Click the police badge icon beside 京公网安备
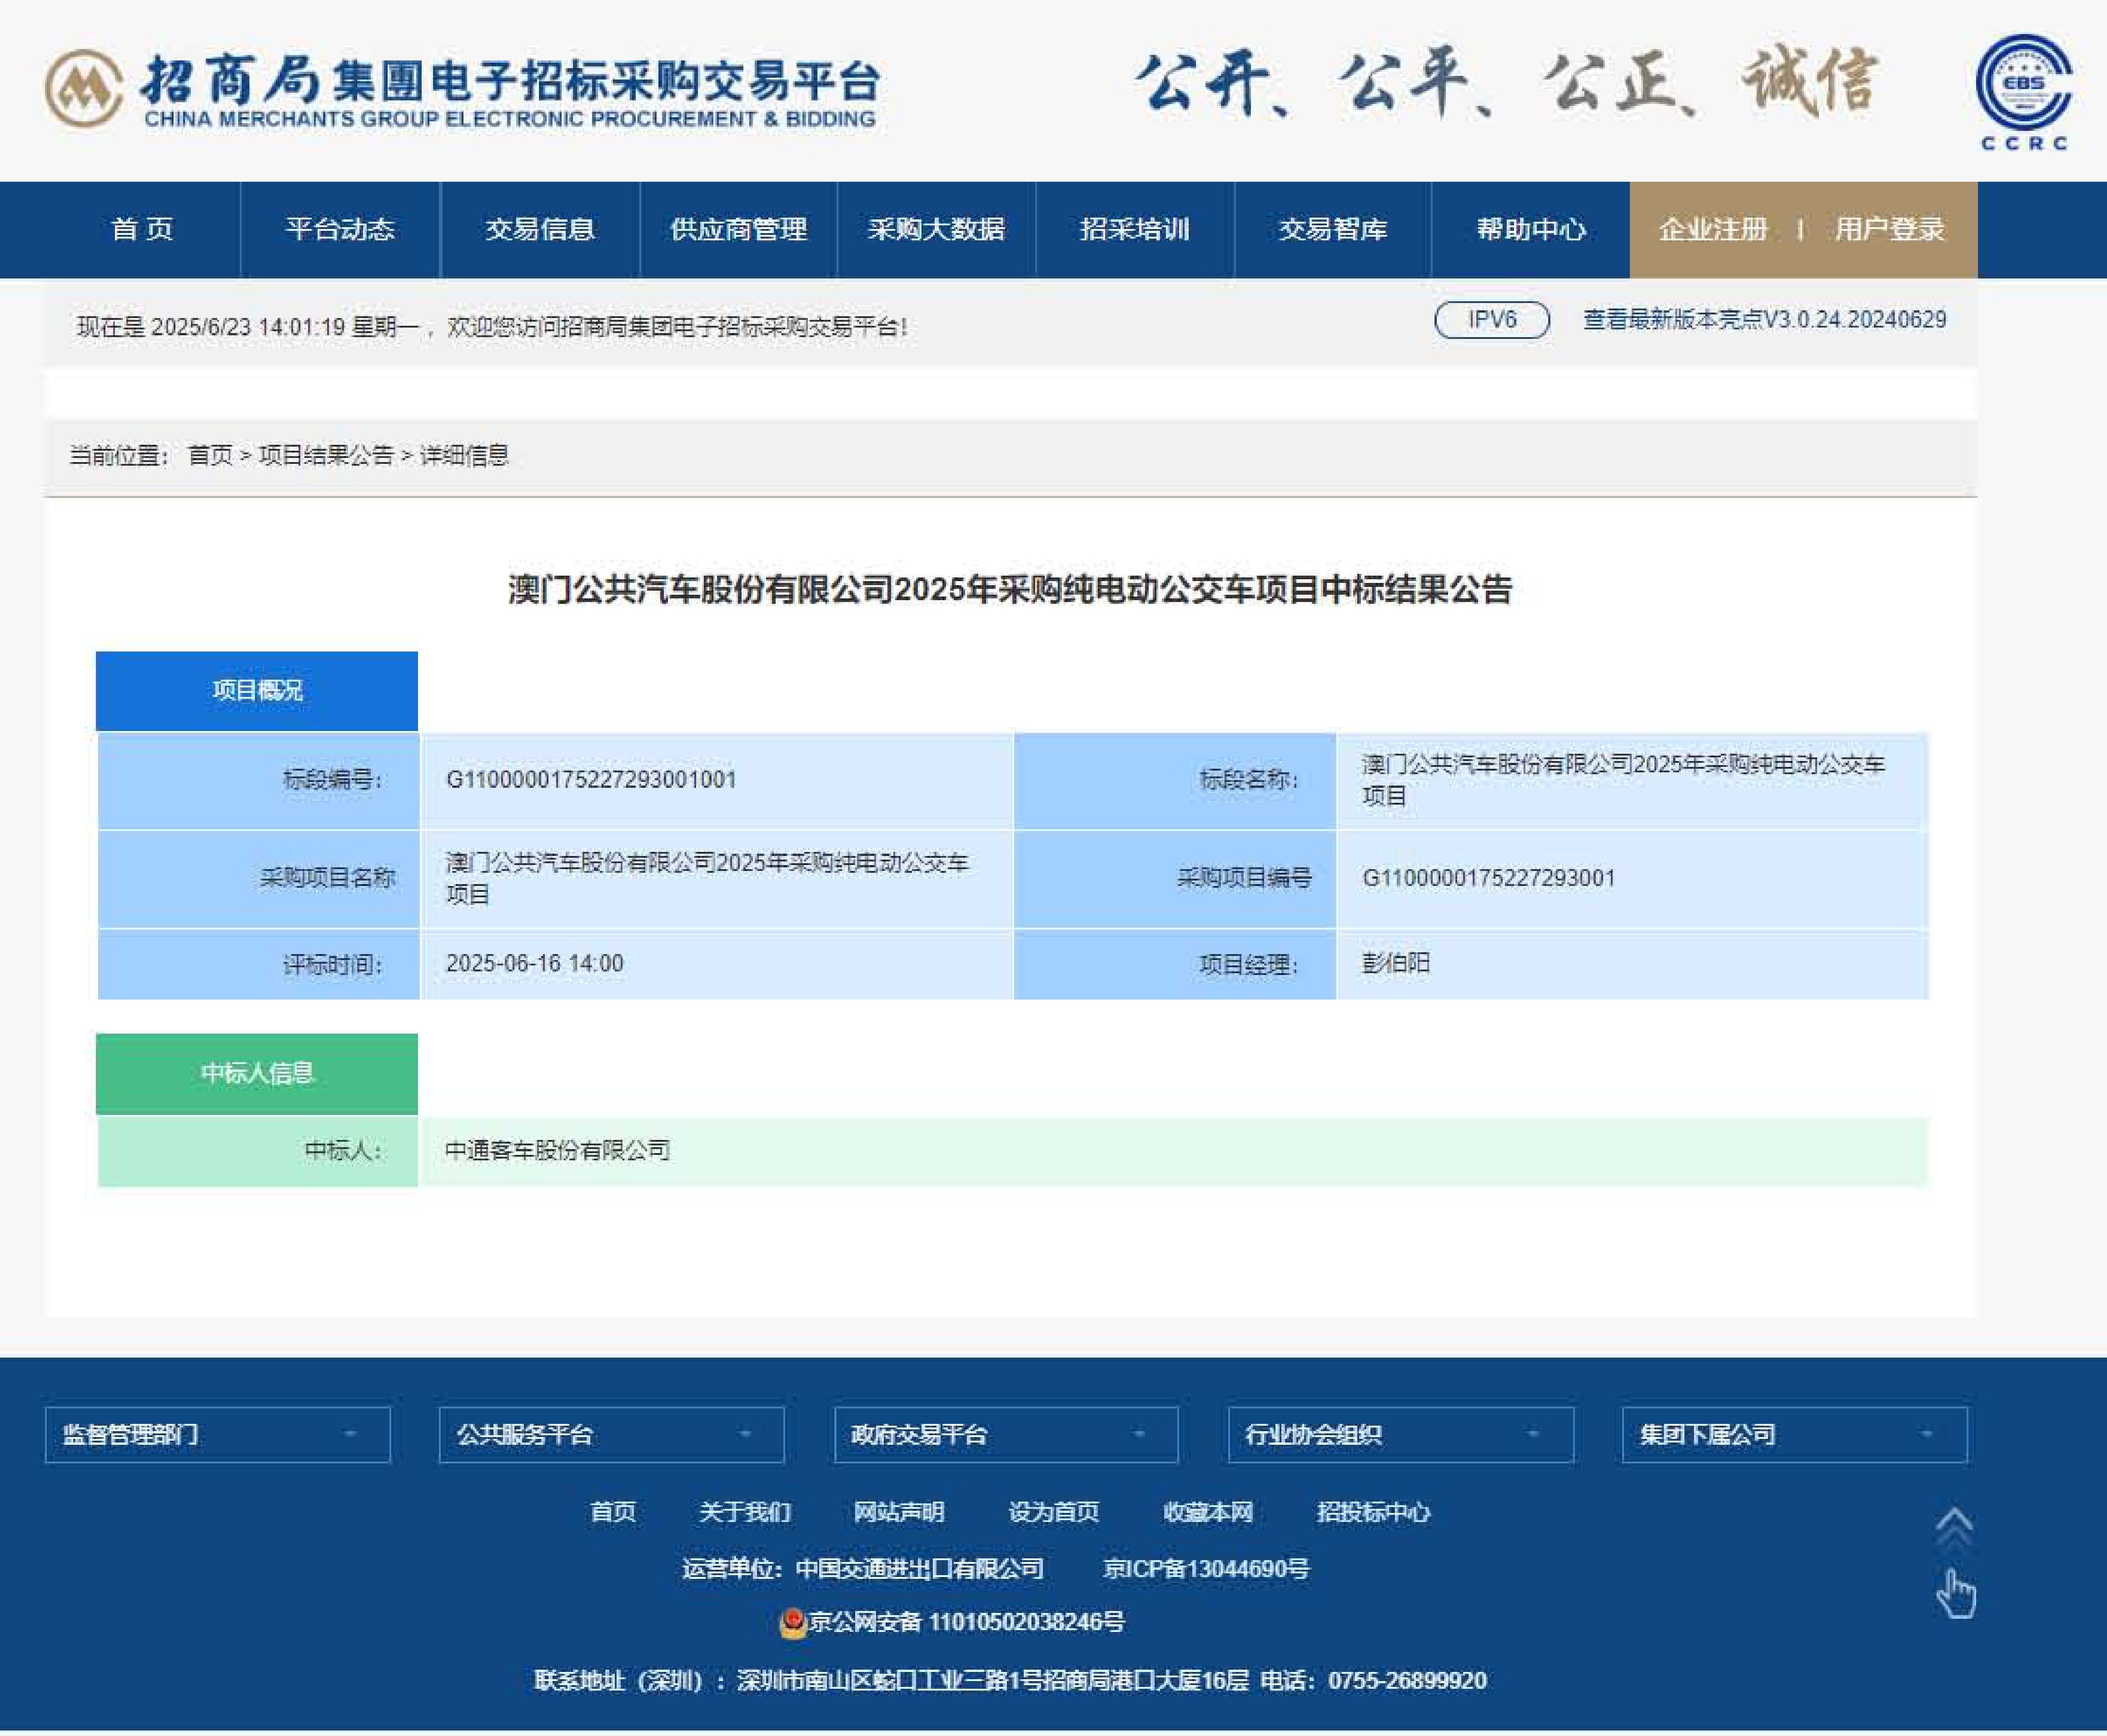2107x1736 pixels. (793, 1623)
